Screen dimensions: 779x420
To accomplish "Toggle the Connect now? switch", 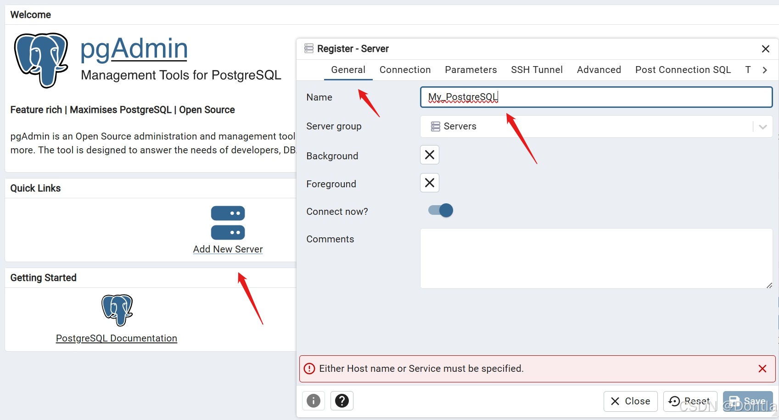I will pyautogui.click(x=440, y=210).
